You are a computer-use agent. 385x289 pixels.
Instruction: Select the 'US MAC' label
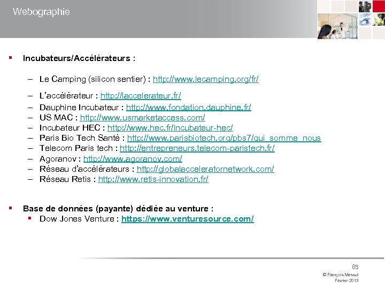coord(56,118)
